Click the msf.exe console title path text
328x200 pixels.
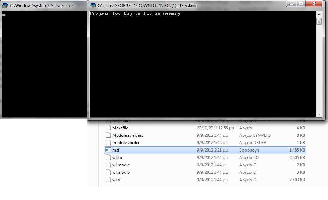147,6
